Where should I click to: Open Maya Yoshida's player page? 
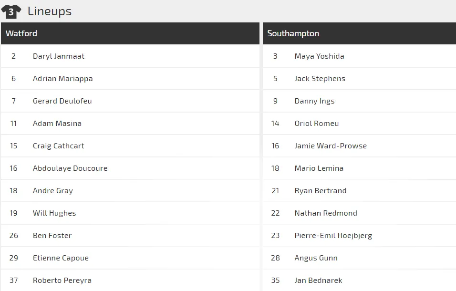tap(319, 56)
